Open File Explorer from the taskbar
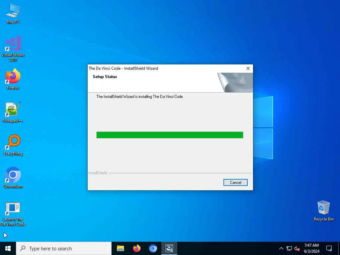Screen dimensions: 340x255 (120, 248)
